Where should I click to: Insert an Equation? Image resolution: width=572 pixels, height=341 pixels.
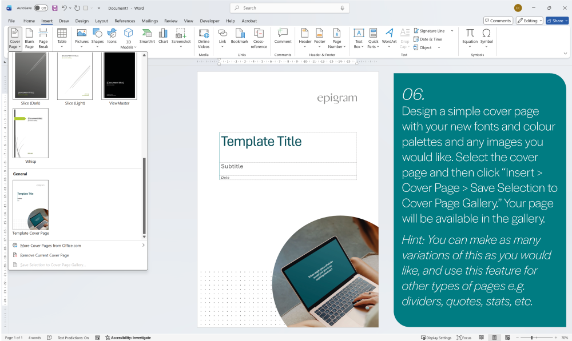pyautogui.click(x=470, y=38)
